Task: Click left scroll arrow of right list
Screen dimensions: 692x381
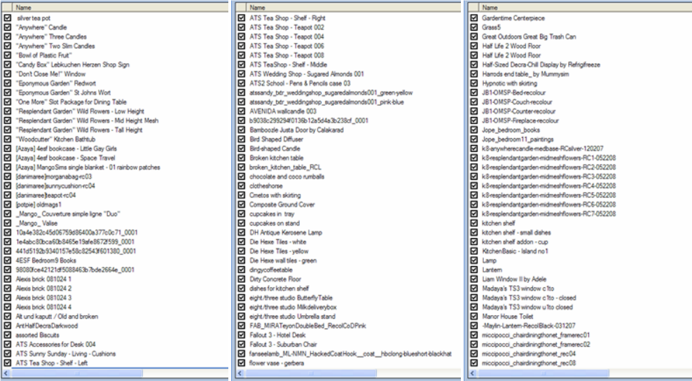Action: point(472,373)
